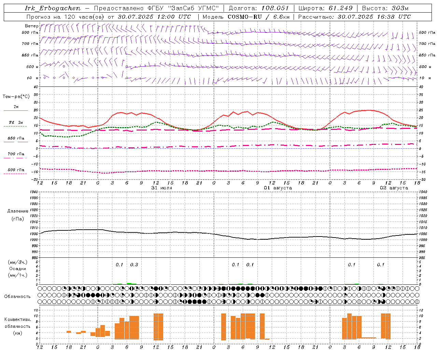Click the station name Irk_Erbogachen in header
Screen dimensions: 437x350
click(53, 8)
